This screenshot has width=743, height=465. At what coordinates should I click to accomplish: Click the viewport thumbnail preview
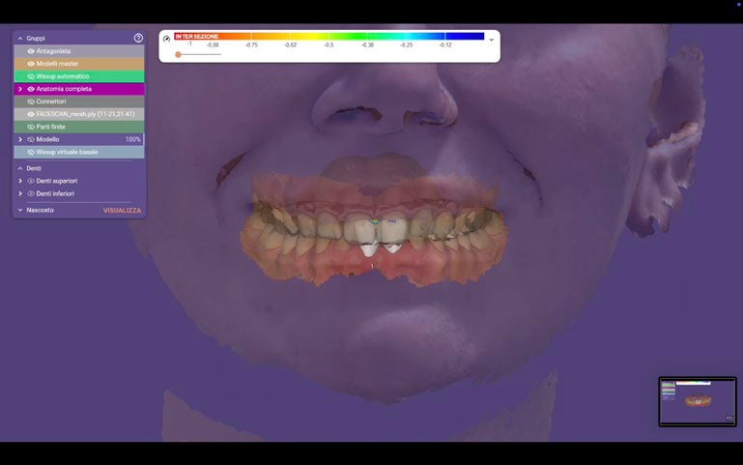(x=697, y=400)
